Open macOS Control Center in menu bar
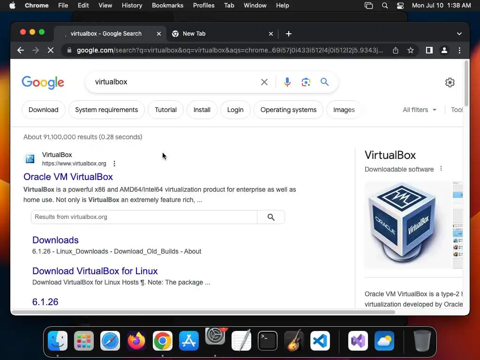This screenshot has width=480, height=360. coord(400,6)
